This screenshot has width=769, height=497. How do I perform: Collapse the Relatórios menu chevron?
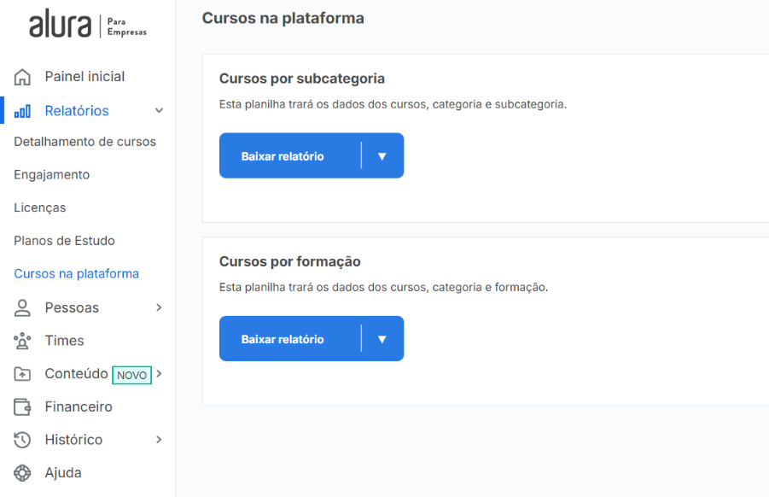(x=159, y=111)
